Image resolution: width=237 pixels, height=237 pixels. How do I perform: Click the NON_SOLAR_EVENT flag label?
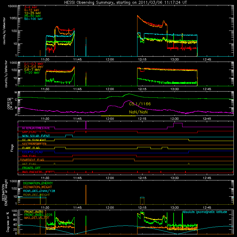pos(36,136)
